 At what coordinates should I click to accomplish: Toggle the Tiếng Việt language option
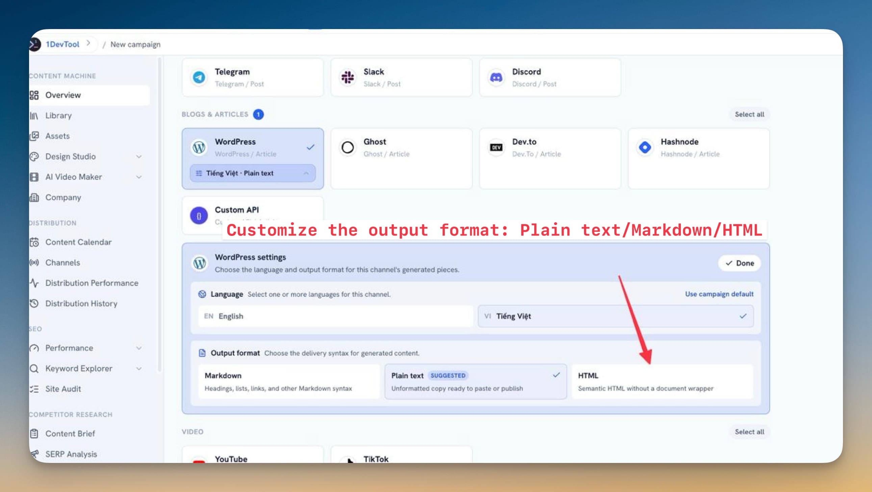(x=615, y=316)
